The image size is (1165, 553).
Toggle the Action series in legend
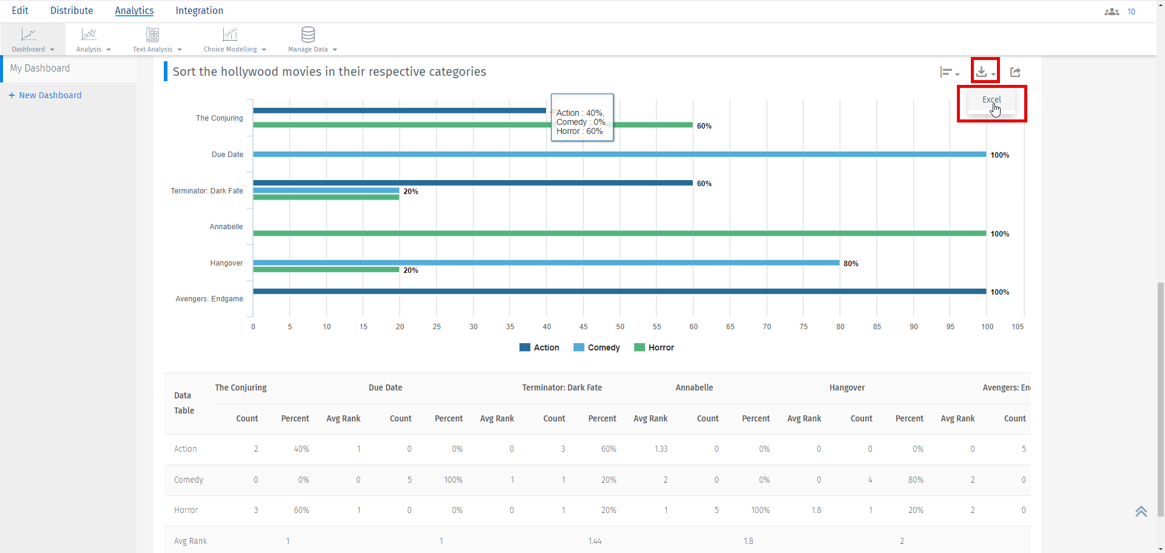coord(539,347)
